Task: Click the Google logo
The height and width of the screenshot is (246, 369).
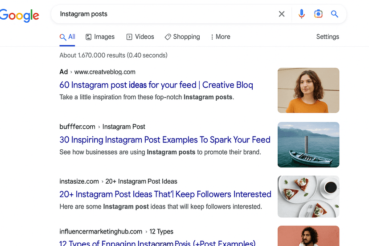Action: tap(19, 15)
